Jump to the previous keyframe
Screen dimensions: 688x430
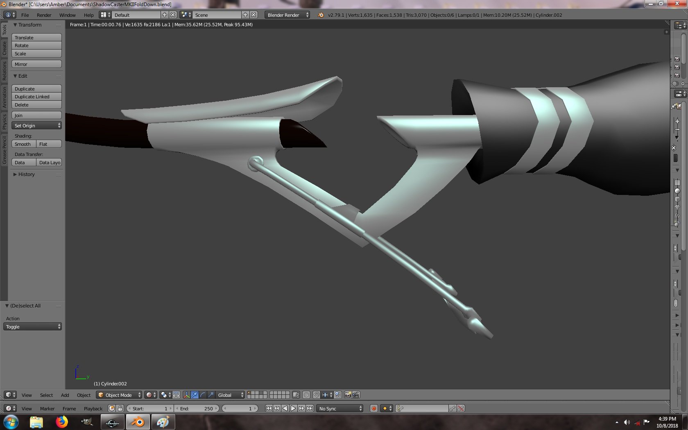click(x=277, y=408)
